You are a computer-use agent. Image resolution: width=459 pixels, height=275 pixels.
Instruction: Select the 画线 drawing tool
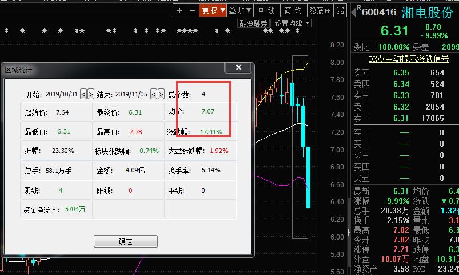pos(266,10)
